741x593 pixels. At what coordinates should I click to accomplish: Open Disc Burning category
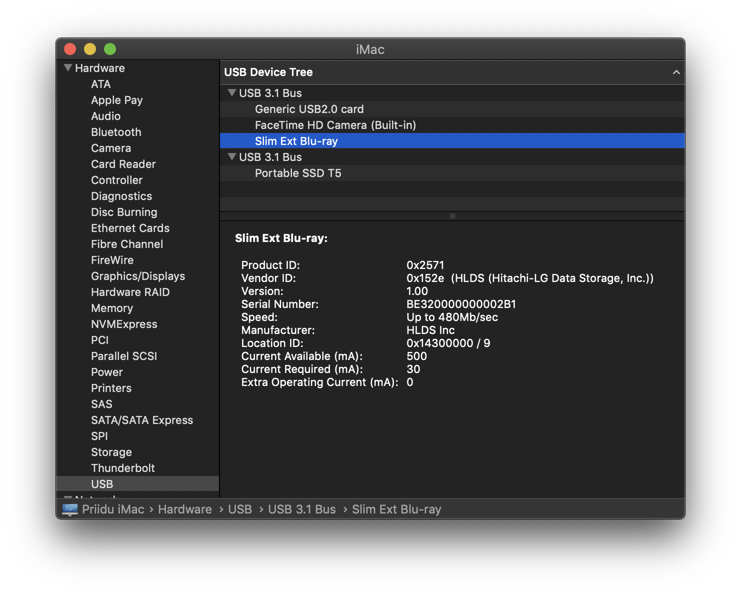click(124, 212)
